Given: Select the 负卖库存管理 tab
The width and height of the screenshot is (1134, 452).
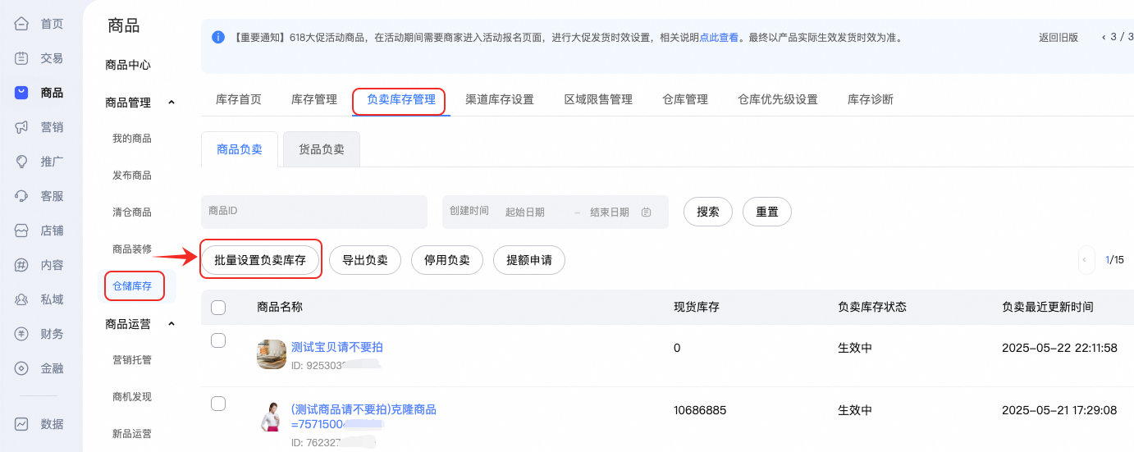Looking at the screenshot, I should point(401,99).
